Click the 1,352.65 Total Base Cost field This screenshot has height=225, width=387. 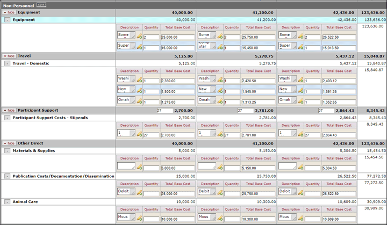[339, 102]
